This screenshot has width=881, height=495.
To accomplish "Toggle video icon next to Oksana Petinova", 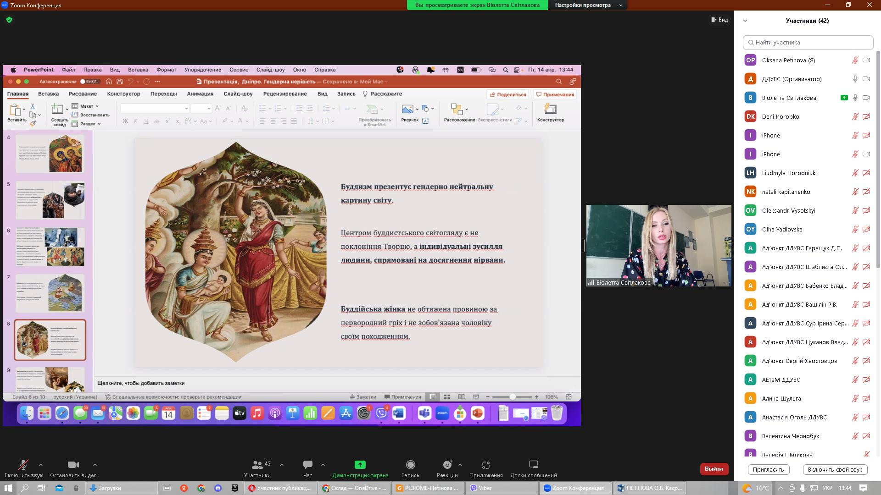I will (866, 60).
